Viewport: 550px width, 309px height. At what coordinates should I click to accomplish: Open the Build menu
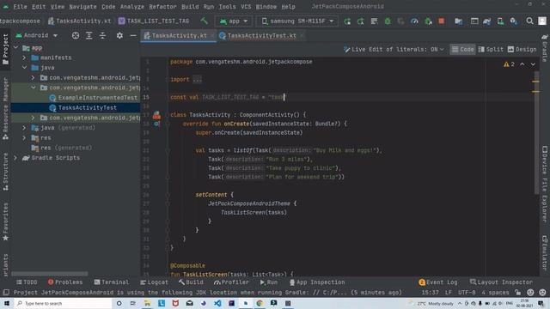[x=190, y=7]
